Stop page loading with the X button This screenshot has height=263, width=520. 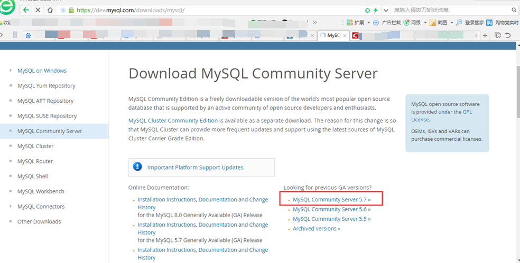pos(38,10)
